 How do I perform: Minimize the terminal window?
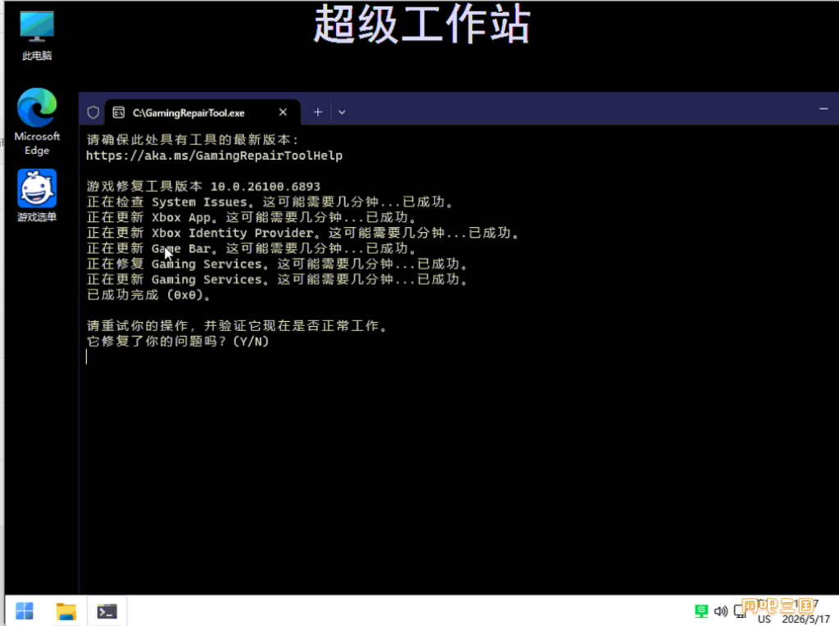(x=823, y=109)
